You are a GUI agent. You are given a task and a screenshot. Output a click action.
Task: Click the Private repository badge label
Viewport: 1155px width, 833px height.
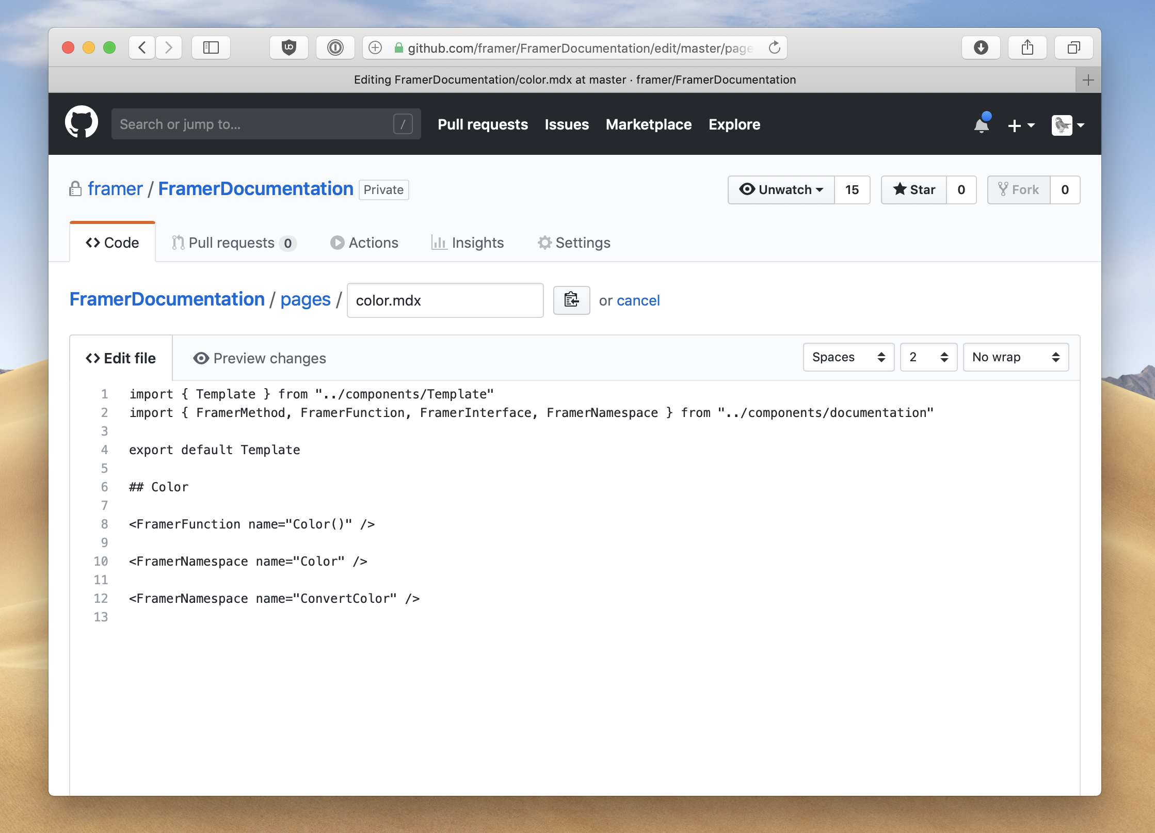click(383, 189)
